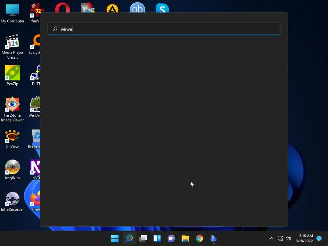Select WinDirStat tree desktop shortcut
328x246 pixels.
tap(35, 107)
